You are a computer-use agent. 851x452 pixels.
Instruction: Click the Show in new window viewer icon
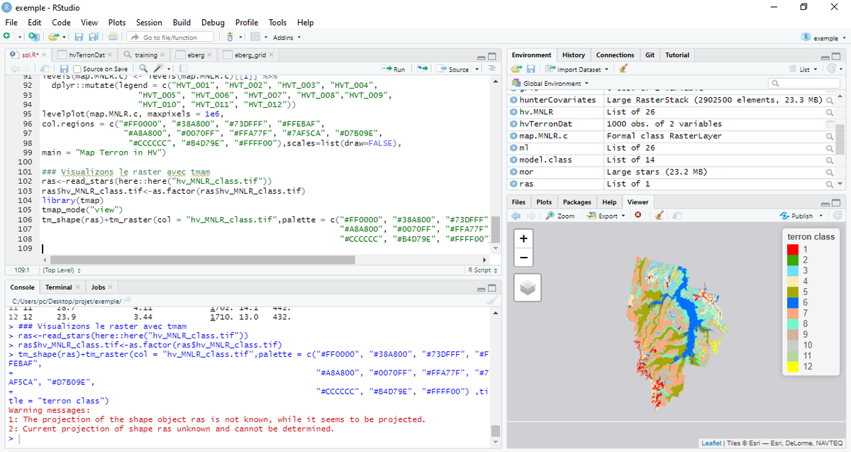pos(677,216)
